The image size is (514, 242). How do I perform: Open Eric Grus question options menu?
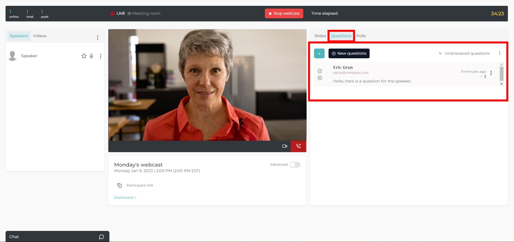coord(491,73)
